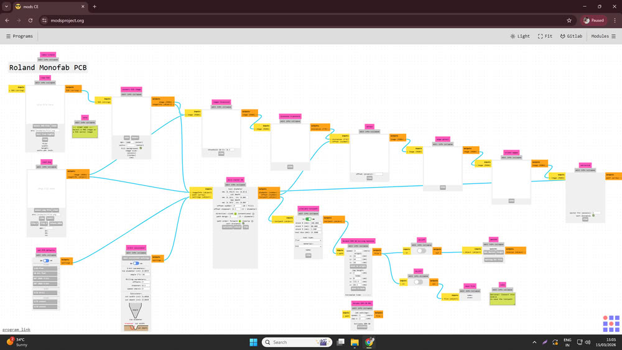622x350 pixels.
Task: Open the program link
Action: pyautogui.click(x=16, y=329)
